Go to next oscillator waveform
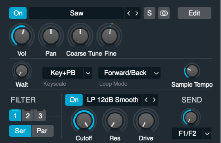 [137, 13]
